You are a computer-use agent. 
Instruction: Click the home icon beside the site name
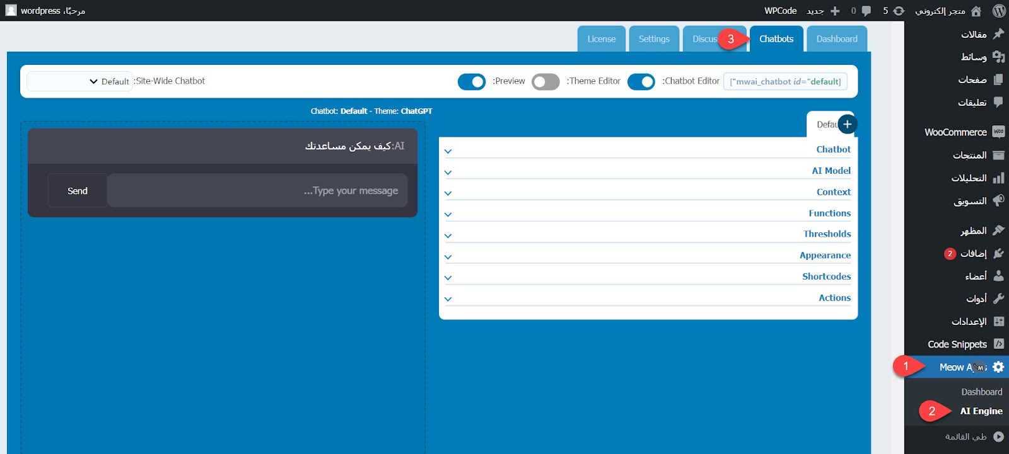(x=976, y=11)
